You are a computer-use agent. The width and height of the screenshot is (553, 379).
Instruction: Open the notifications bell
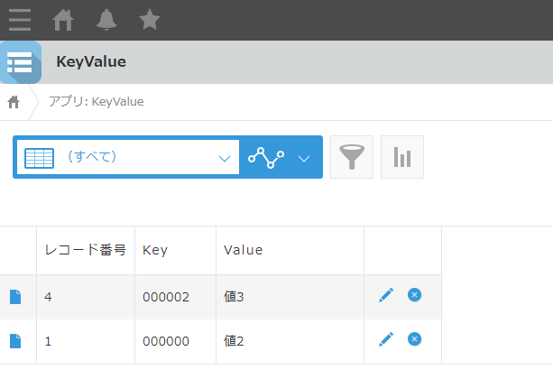tap(106, 19)
